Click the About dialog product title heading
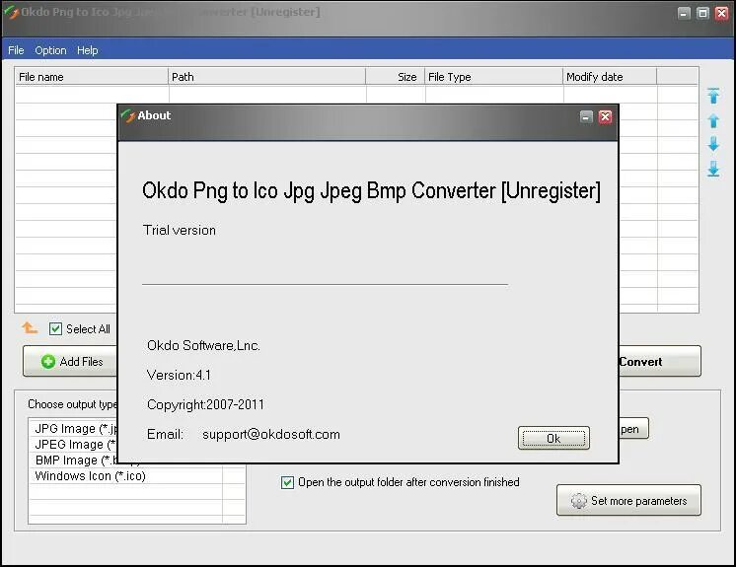Viewport: 736px width, 567px height. (x=371, y=191)
